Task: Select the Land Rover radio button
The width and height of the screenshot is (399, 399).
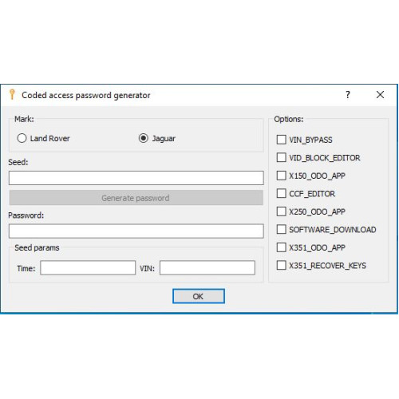Action: [x=22, y=138]
